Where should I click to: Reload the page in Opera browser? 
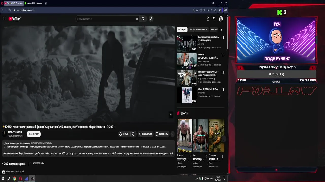(10, 10)
